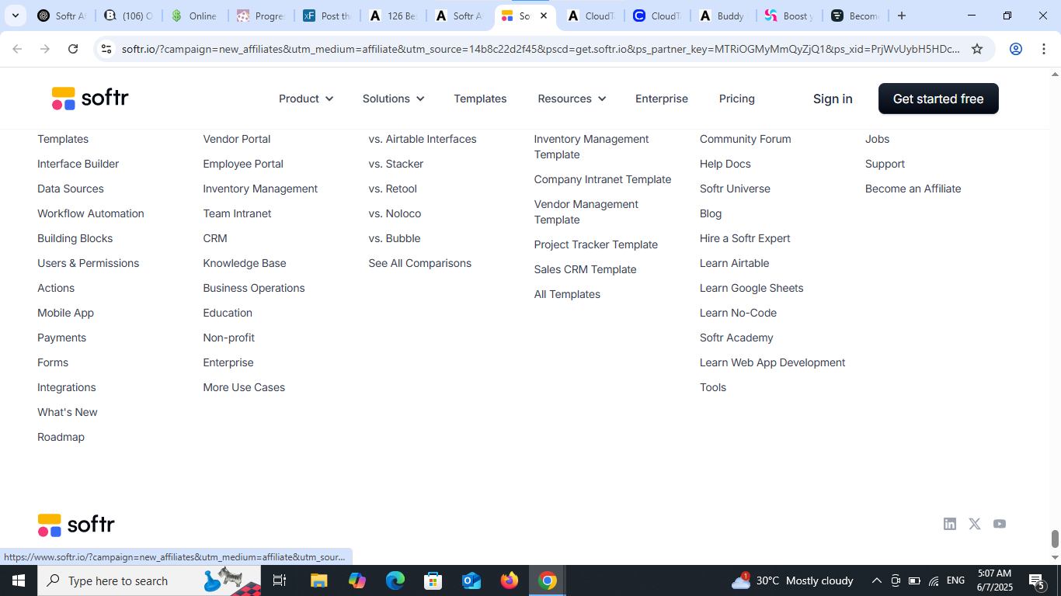Open Knowledge Base link
1061x596 pixels.
[x=245, y=263]
